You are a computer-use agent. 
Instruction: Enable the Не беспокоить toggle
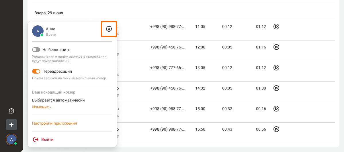pos(36,50)
